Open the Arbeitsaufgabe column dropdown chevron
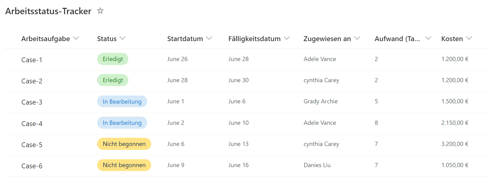 tap(76, 38)
